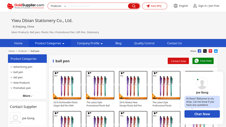This screenshot has width=226, height=127.
Task: Click The Latest Style Promotional Plastic Ball title
Action: click(x=98, y=104)
